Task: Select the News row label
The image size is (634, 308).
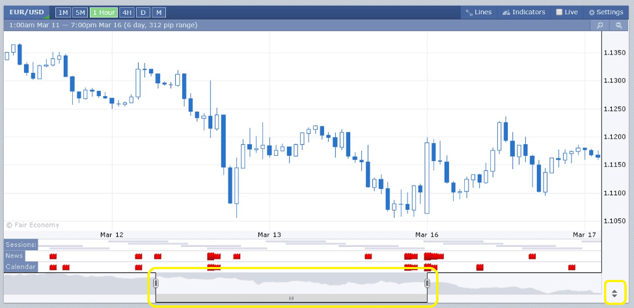Action: [x=14, y=255]
